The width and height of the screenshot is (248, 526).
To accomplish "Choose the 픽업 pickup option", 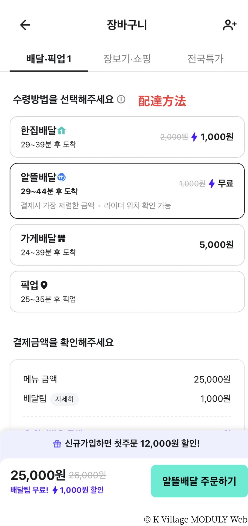I will coord(127,292).
